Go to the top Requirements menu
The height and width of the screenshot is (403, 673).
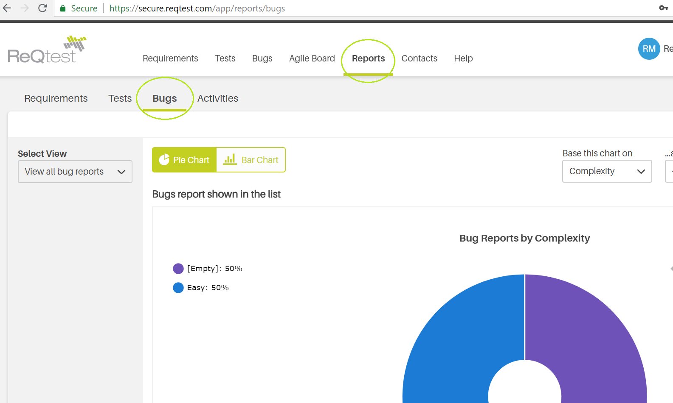pyautogui.click(x=170, y=58)
